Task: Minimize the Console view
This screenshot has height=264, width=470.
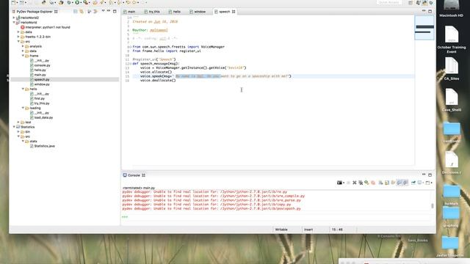Action: [x=424, y=175]
